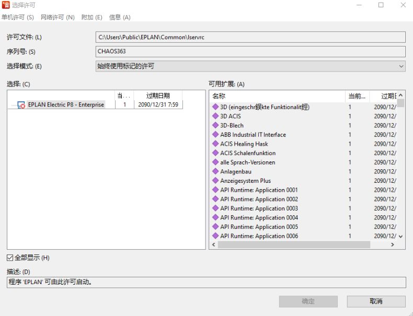Select the 'ACIS Schalenfunktion' row text
The width and height of the screenshot is (413, 316).
248,153
